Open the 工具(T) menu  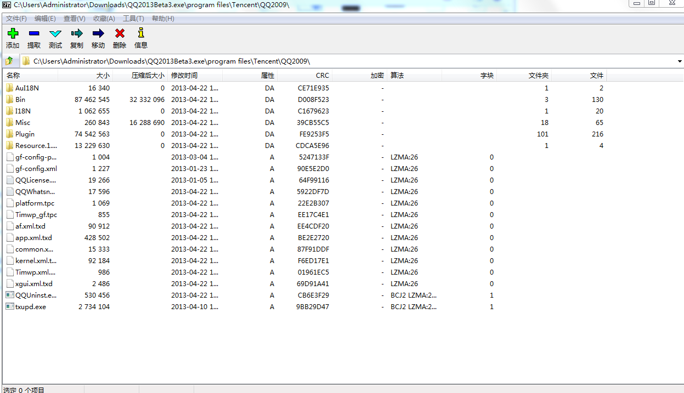click(x=133, y=19)
